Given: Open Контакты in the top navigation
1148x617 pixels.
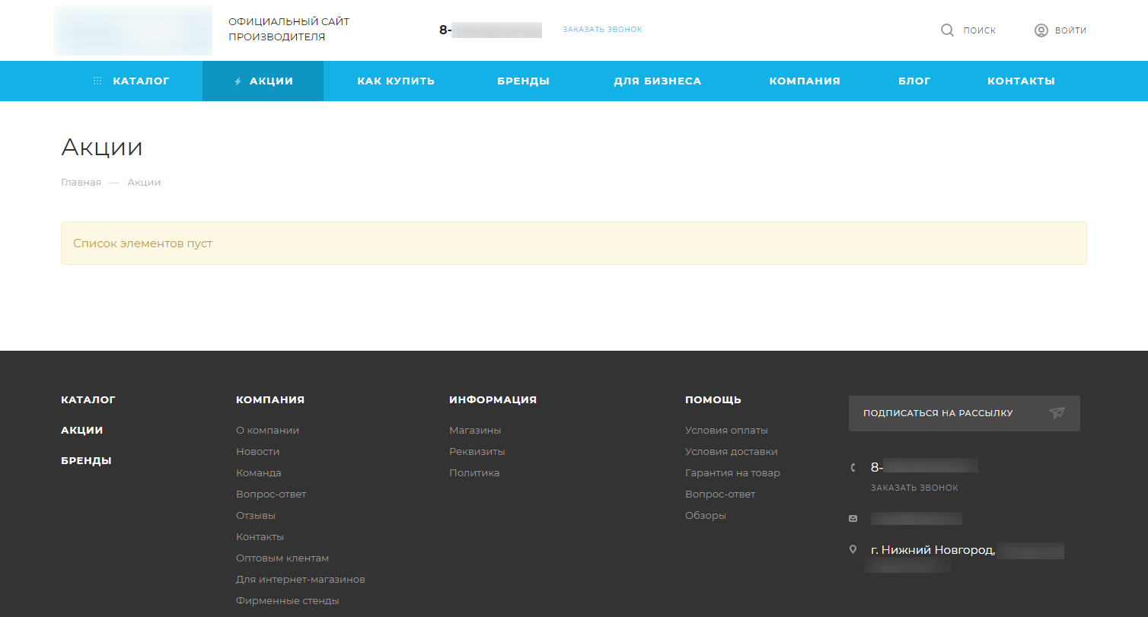Looking at the screenshot, I should coord(1021,81).
